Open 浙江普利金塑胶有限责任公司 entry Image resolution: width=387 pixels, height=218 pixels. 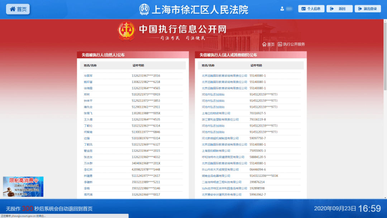[220, 119]
